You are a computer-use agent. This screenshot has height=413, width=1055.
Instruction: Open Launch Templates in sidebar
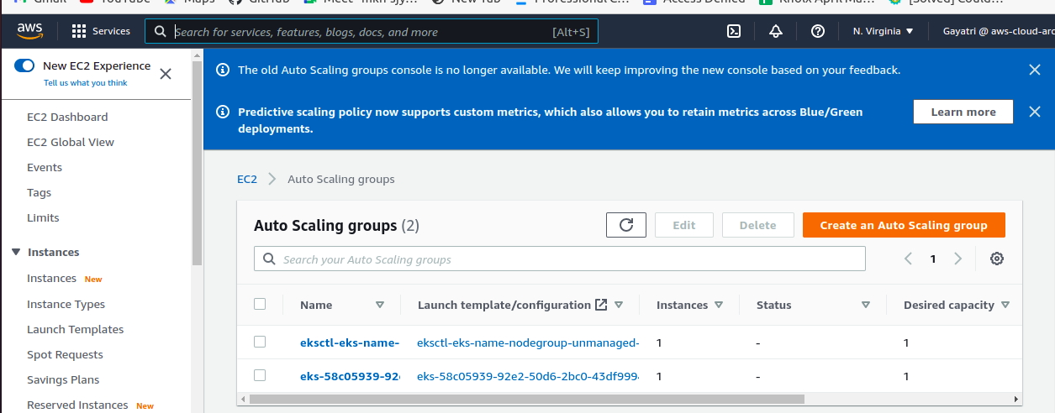[75, 329]
